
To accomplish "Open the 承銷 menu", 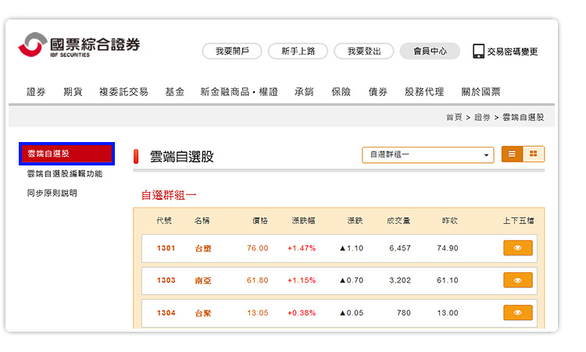I will pyautogui.click(x=304, y=92).
